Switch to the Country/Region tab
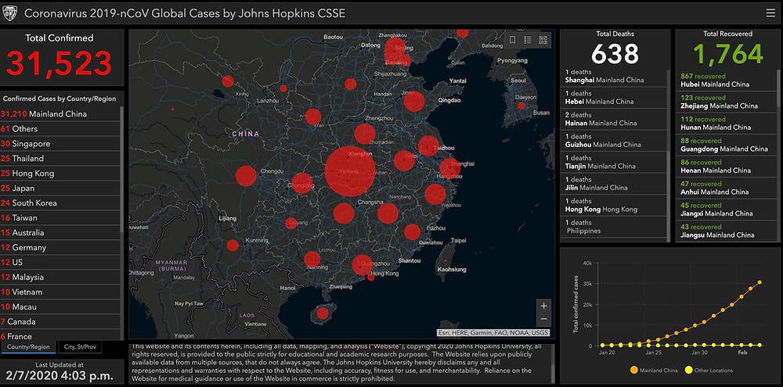The height and width of the screenshot is (387, 783). click(x=28, y=346)
